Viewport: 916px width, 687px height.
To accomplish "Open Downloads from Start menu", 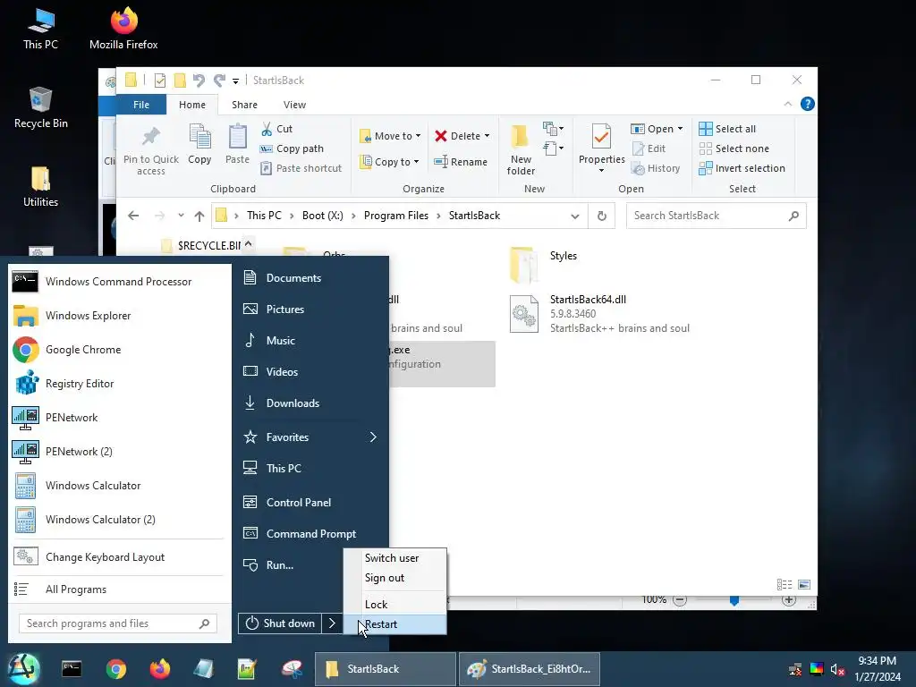I will (x=310, y=403).
